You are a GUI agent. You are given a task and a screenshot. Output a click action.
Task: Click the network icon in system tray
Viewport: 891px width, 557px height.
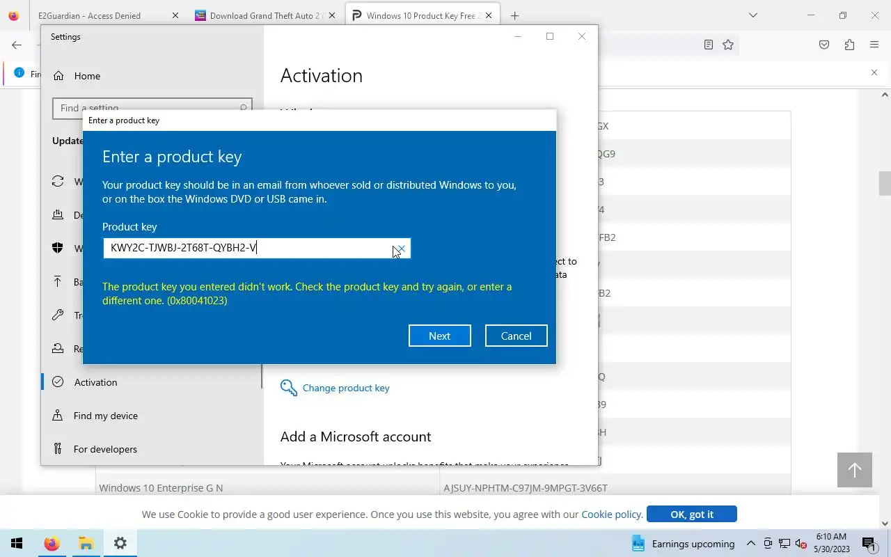click(784, 544)
